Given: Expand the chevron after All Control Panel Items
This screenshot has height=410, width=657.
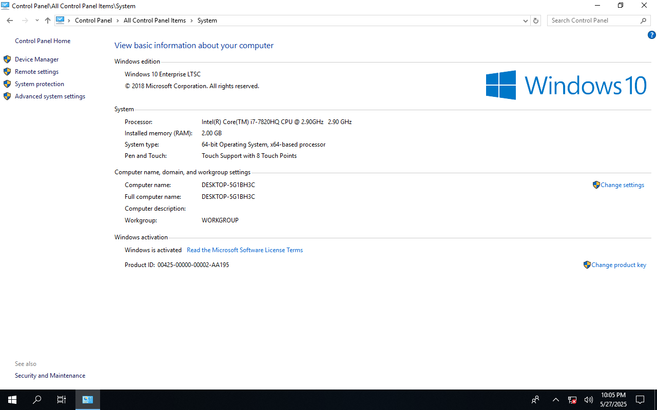Looking at the screenshot, I should pyautogui.click(x=192, y=20).
